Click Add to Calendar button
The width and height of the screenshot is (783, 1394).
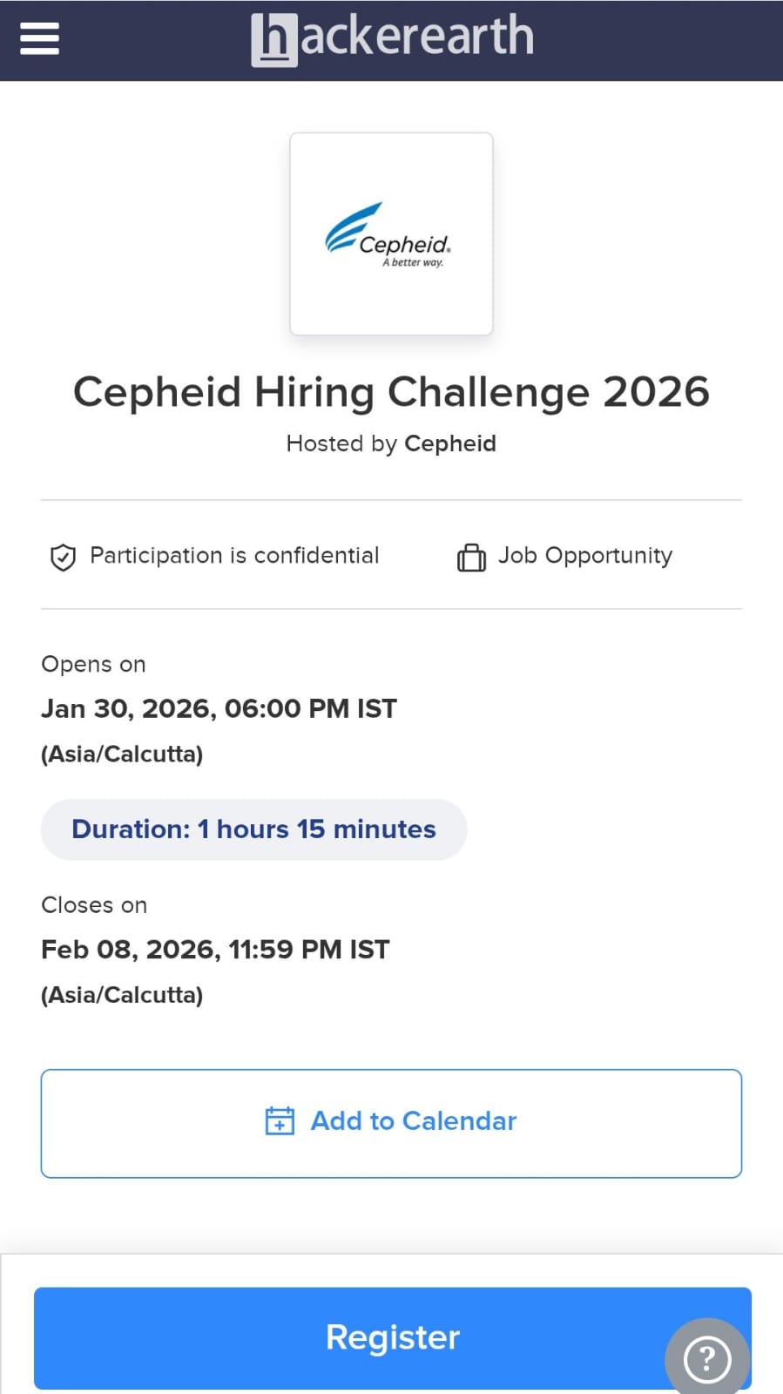coord(391,1123)
